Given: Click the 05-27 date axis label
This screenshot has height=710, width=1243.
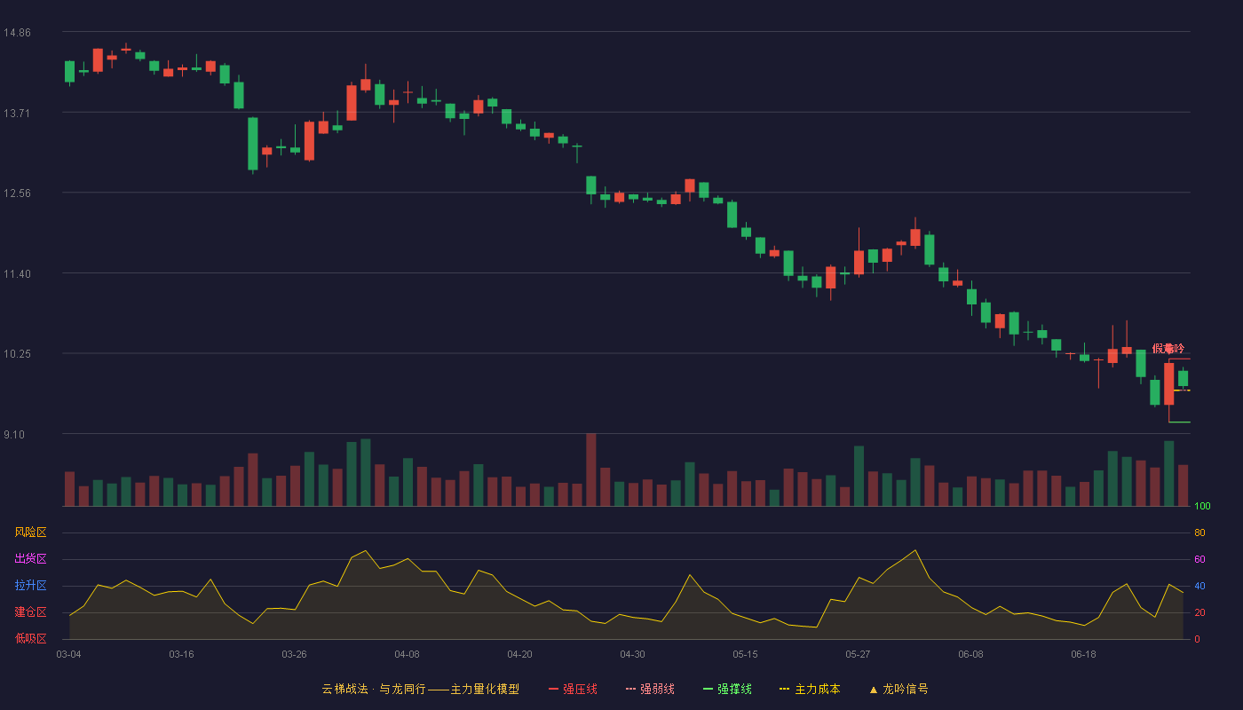Looking at the screenshot, I should [858, 654].
